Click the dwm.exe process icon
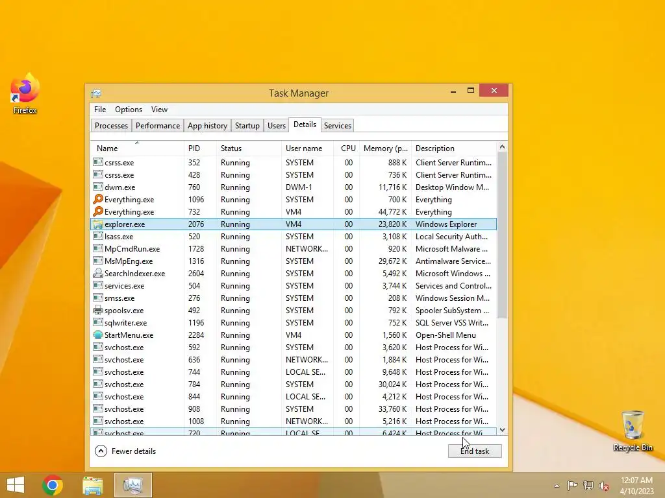Screen dimensions: 665x498 (x=98, y=187)
